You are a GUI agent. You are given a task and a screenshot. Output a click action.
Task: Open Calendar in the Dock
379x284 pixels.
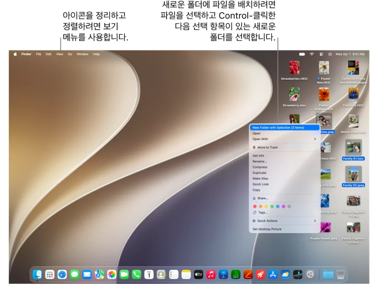tap(149, 275)
